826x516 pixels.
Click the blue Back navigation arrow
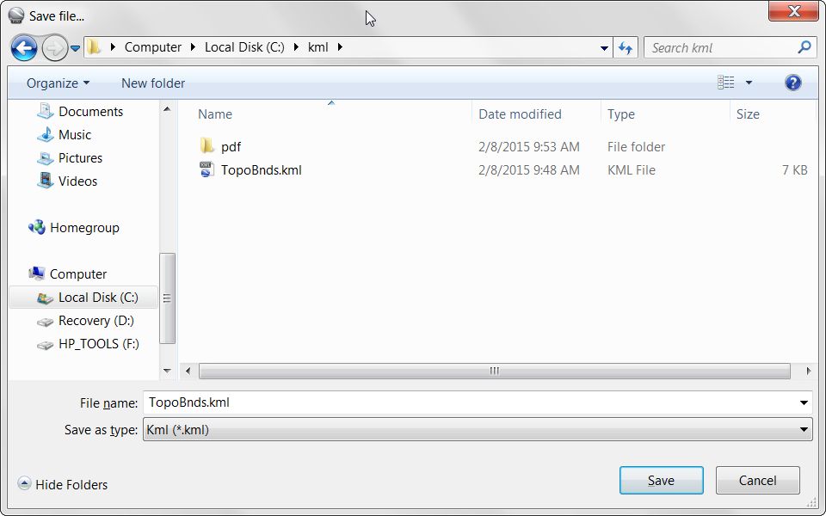(x=24, y=48)
